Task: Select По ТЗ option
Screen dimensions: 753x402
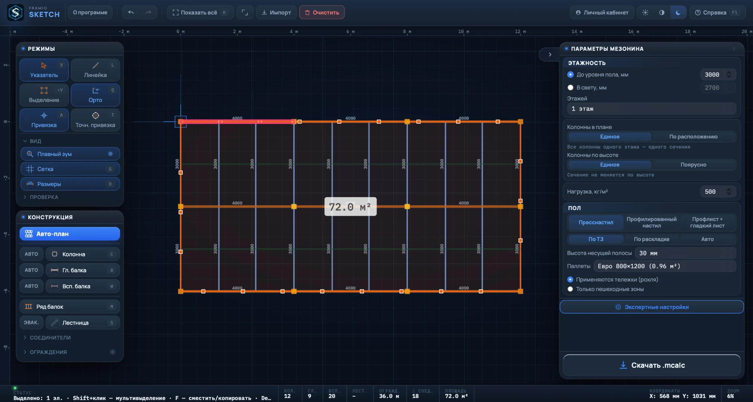Action: pyautogui.click(x=596, y=239)
